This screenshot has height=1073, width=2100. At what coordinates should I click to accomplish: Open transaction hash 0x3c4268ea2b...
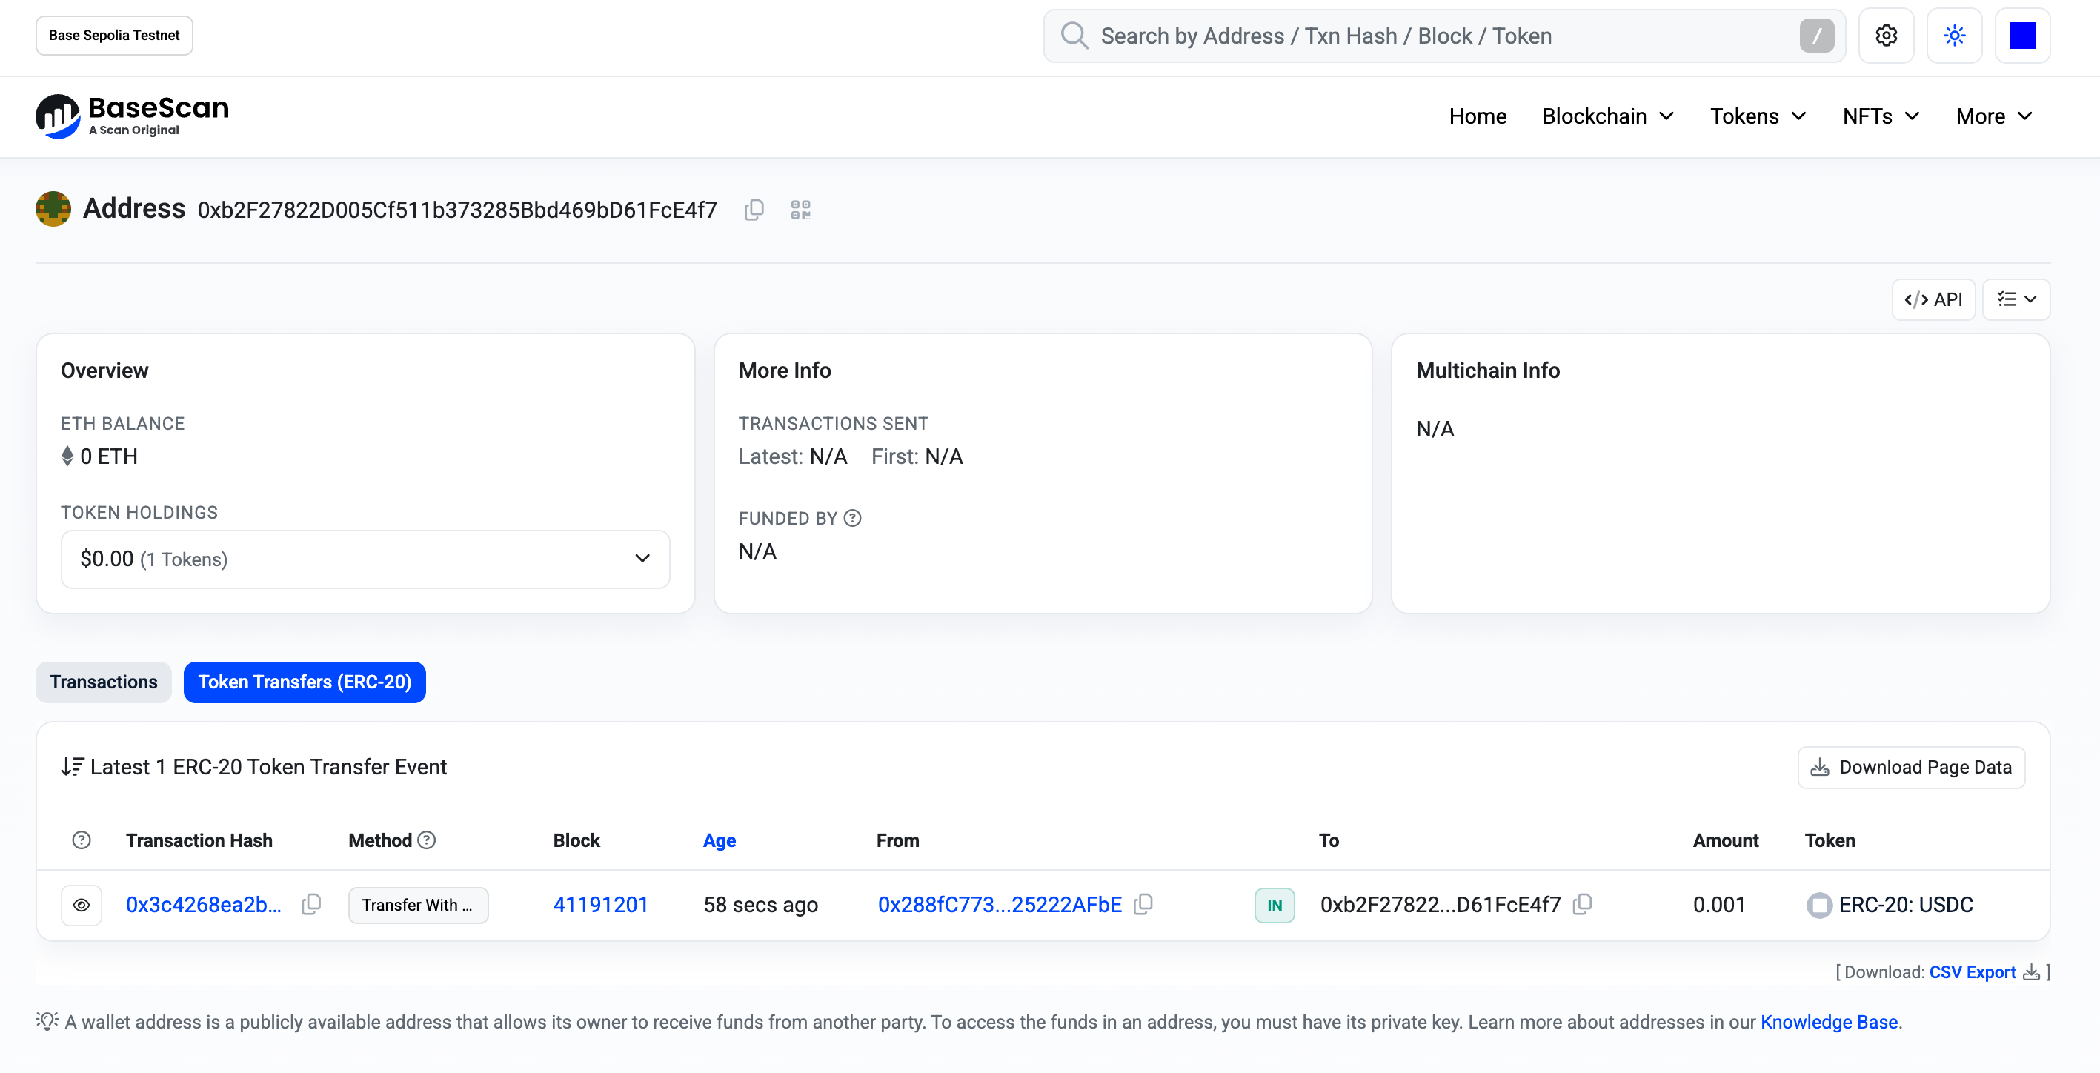click(204, 905)
